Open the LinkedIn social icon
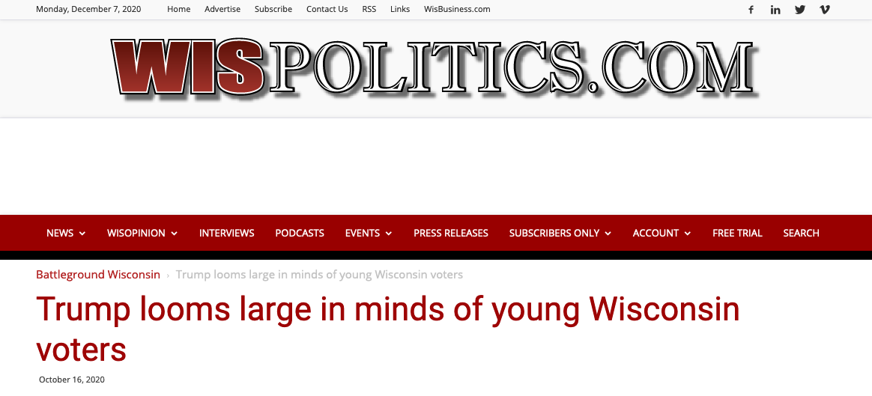This screenshot has height=396, width=872. (x=775, y=10)
